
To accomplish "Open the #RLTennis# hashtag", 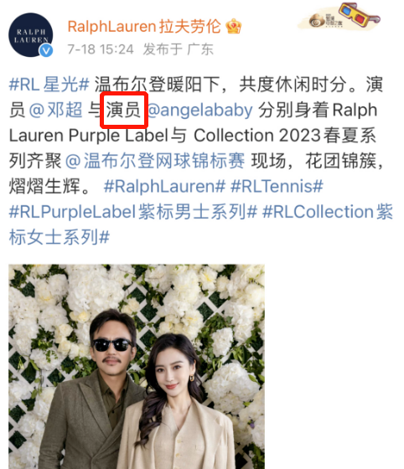I will (277, 186).
